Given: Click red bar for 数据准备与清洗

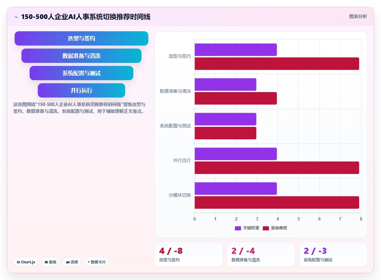Looking at the screenshot, I should point(236,98).
